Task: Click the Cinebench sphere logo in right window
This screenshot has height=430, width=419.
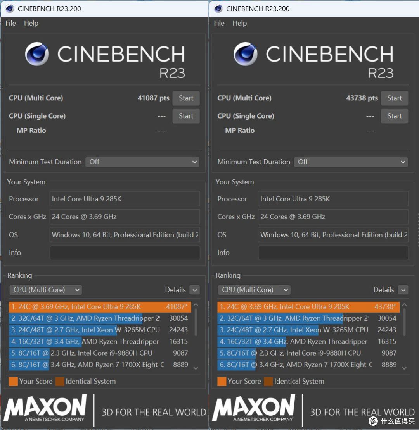Action: click(246, 54)
